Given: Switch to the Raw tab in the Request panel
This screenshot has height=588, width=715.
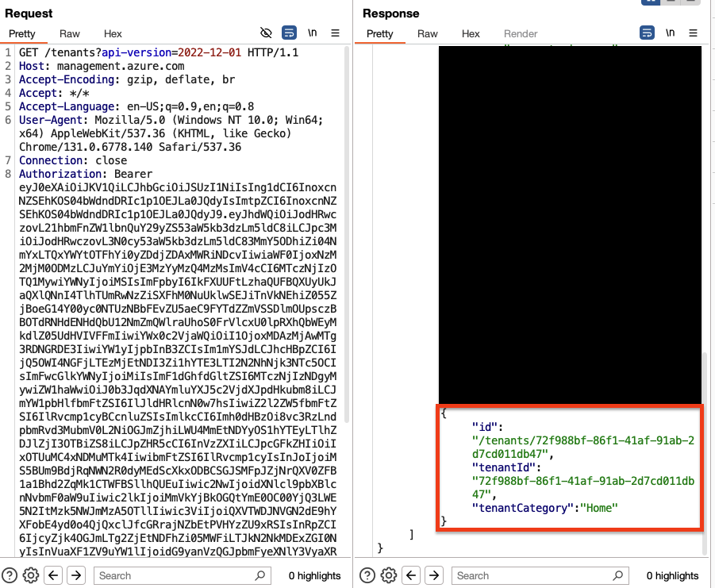Looking at the screenshot, I should (69, 34).
